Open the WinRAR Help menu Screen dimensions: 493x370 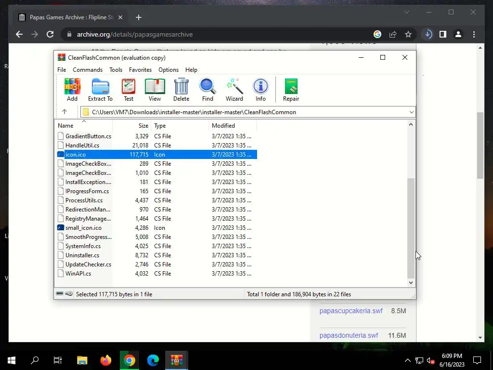click(191, 70)
